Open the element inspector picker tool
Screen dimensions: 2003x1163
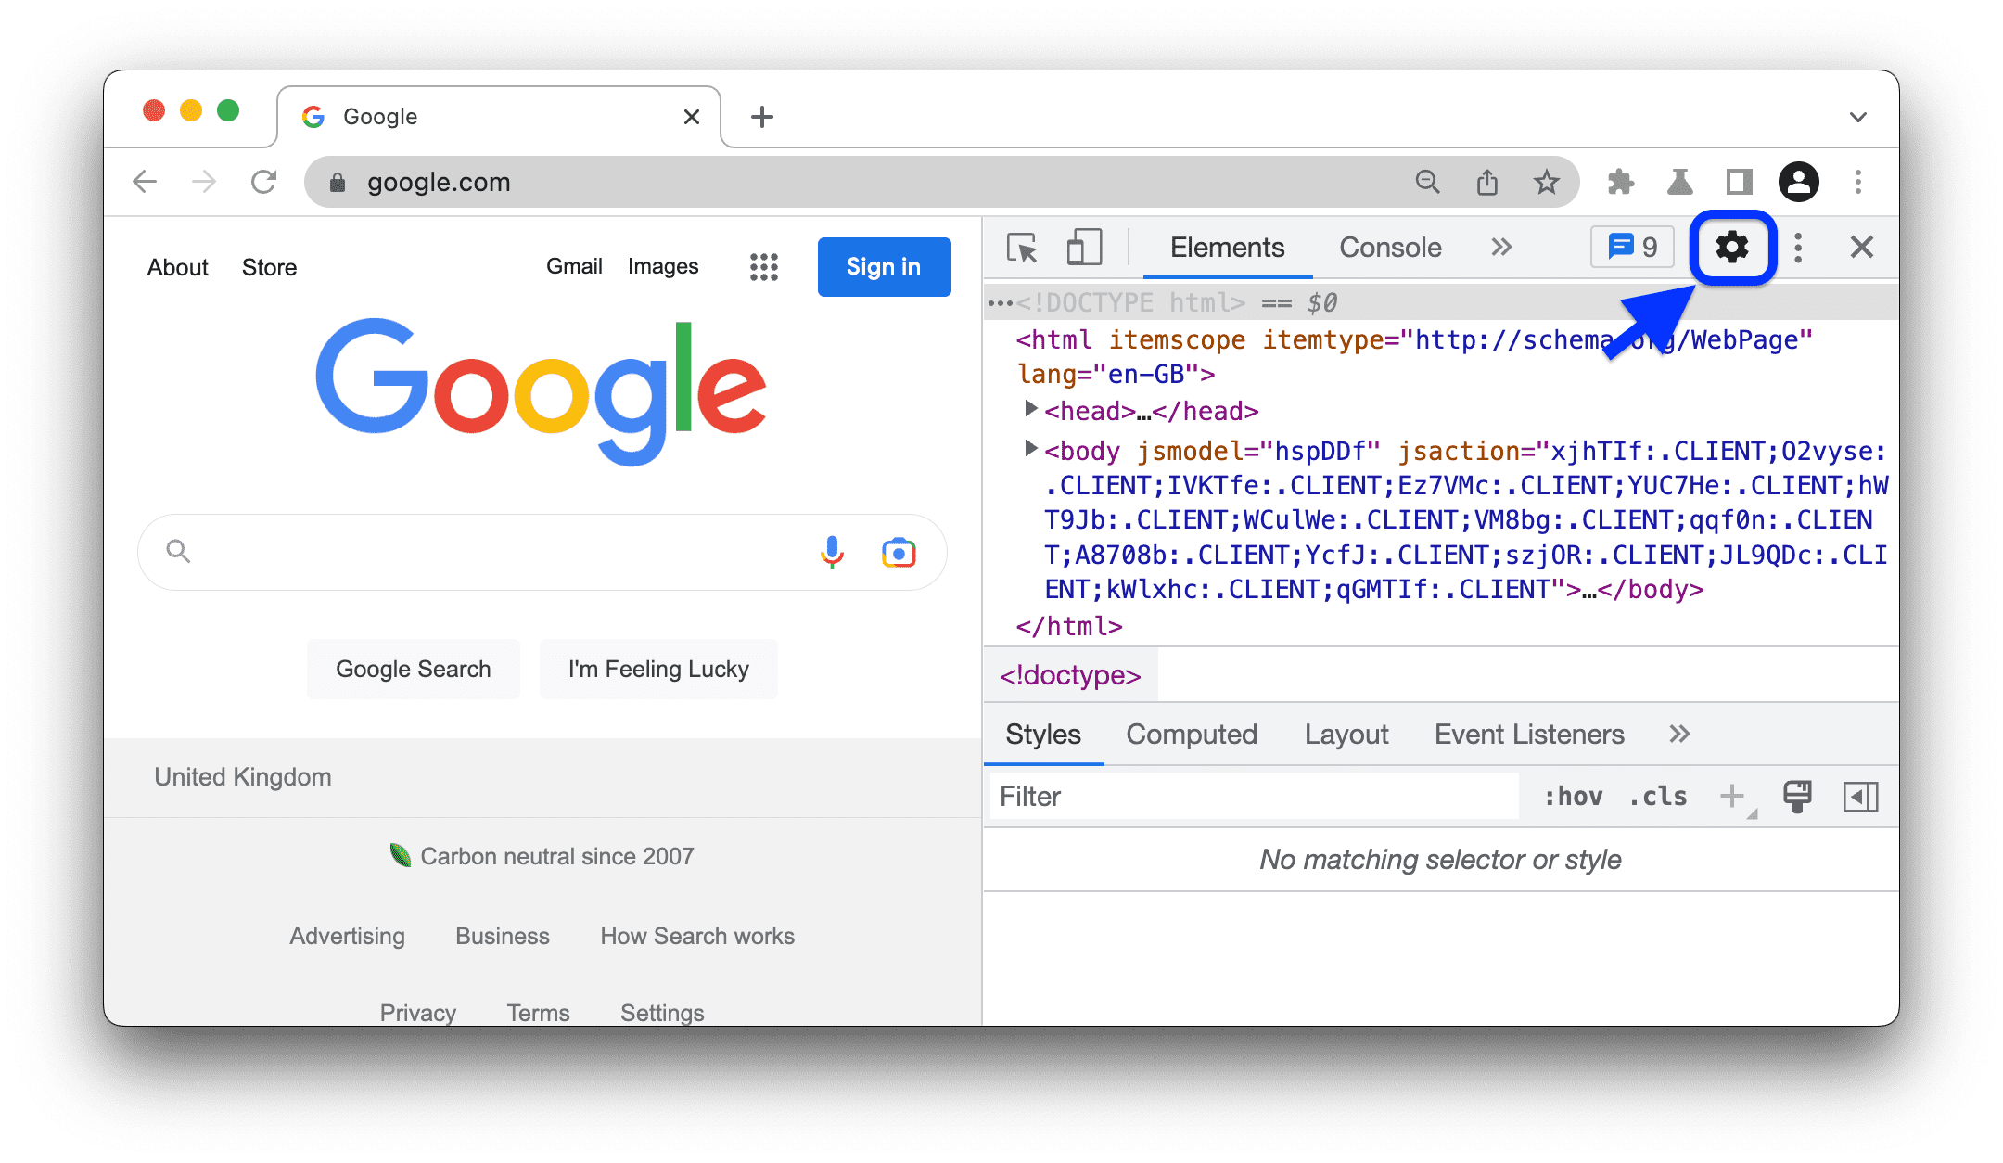(x=1020, y=249)
